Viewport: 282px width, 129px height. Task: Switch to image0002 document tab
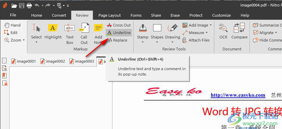(53, 62)
